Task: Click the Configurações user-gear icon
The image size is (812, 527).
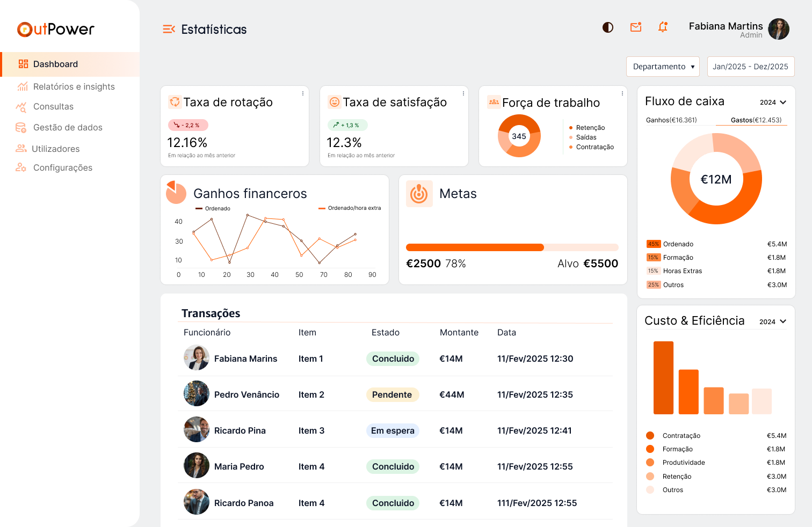Action: pos(21,167)
